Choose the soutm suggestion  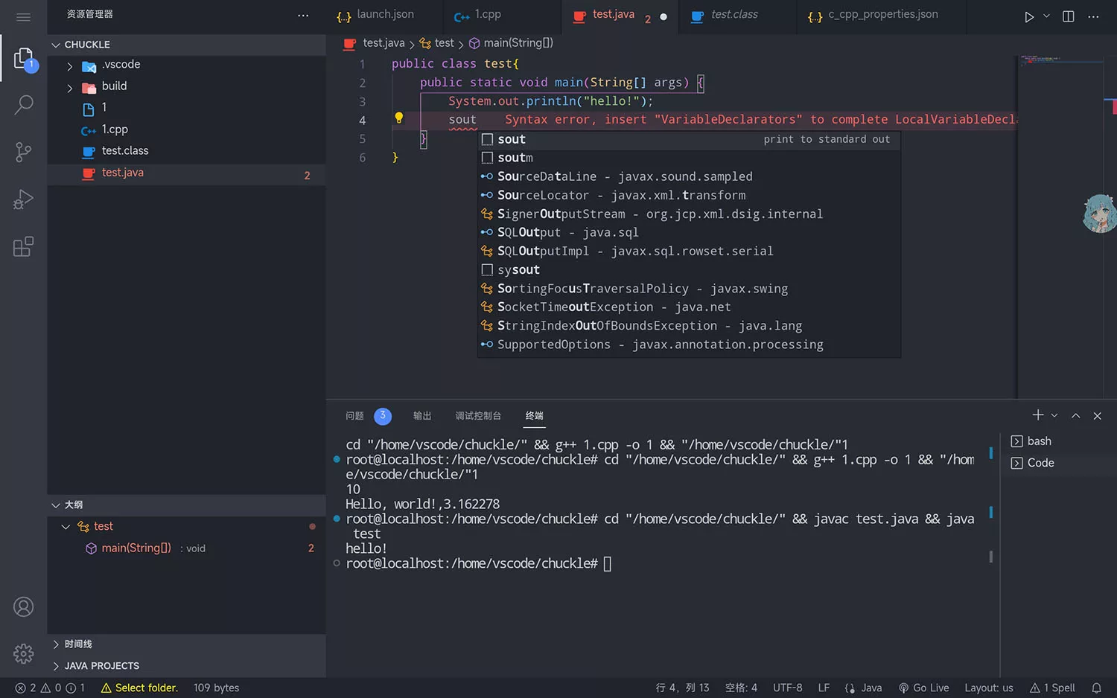(x=689, y=158)
